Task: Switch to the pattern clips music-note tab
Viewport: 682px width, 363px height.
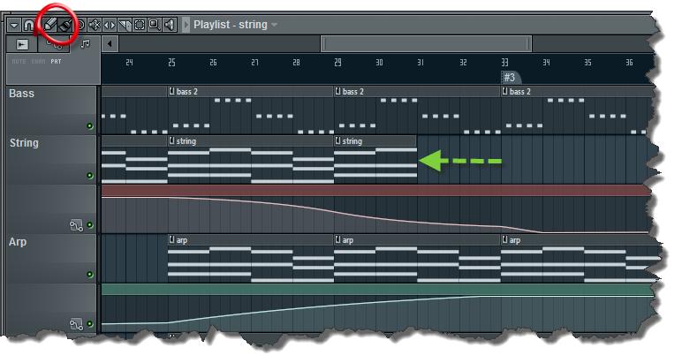Action: click(x=85, y=44)
